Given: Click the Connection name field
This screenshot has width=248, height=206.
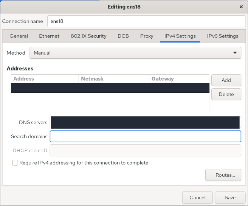Looking at the screenshot, I should [x=146, y=21].
